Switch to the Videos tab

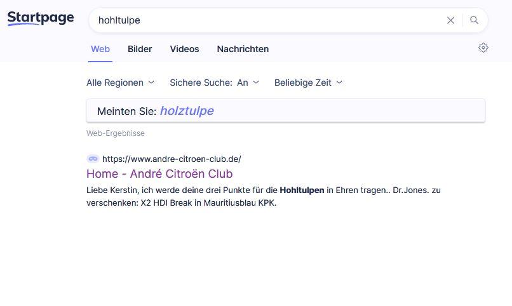[184, 50]
